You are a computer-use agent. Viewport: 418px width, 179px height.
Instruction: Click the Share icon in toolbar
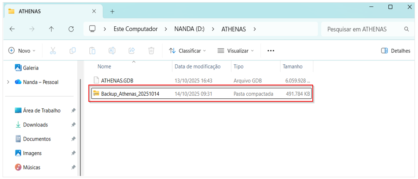[x=132, y=51]
